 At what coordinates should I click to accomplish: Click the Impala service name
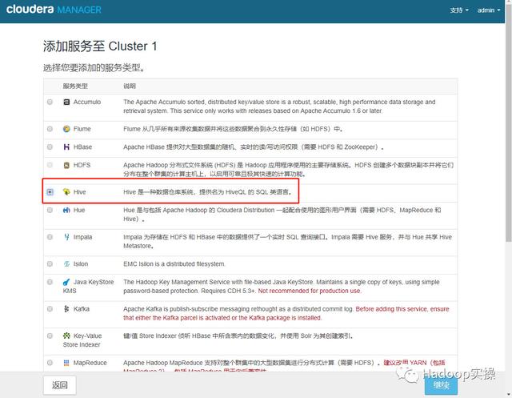82,237
